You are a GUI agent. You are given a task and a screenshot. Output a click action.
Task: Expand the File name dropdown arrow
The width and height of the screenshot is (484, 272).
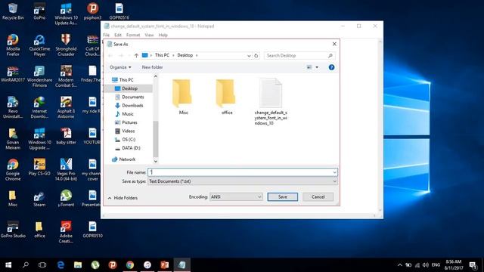point(334,172)
